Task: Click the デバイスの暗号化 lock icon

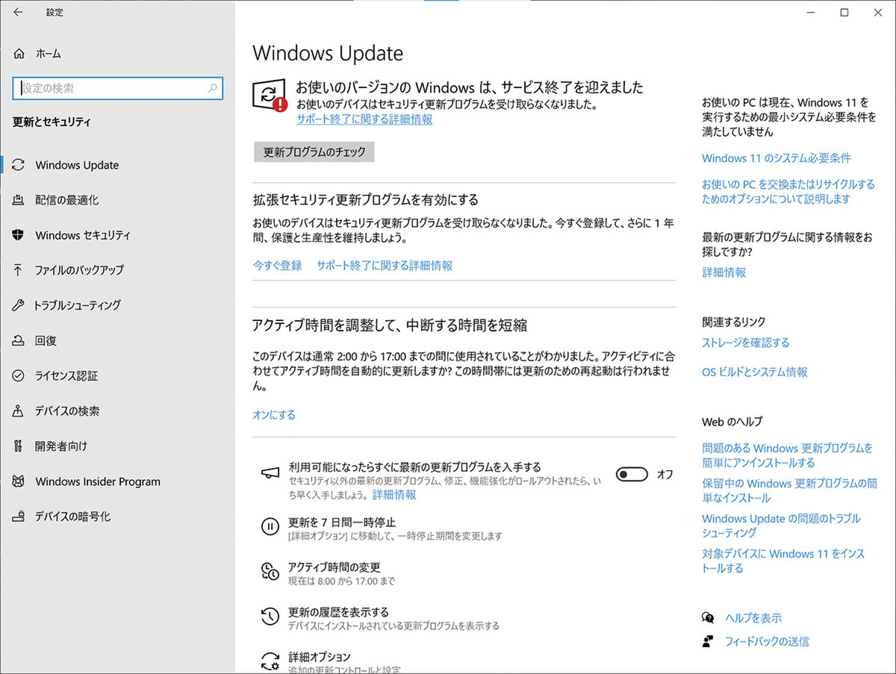Action: 19,517
